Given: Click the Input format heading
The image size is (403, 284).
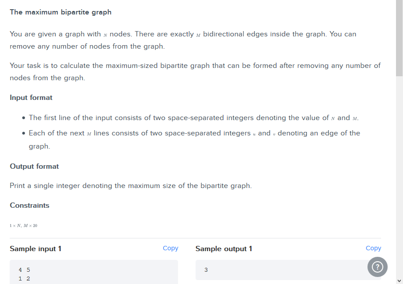Looking at the screenshot, I should (31, 98).
